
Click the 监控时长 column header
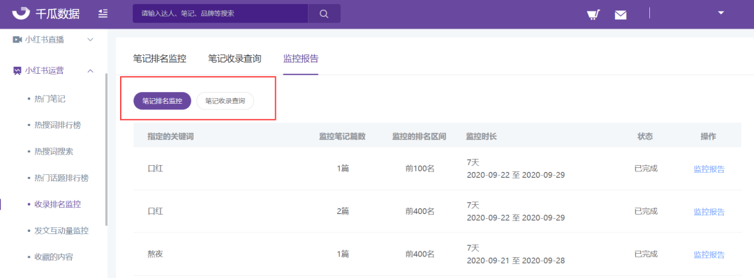point(481,137)
